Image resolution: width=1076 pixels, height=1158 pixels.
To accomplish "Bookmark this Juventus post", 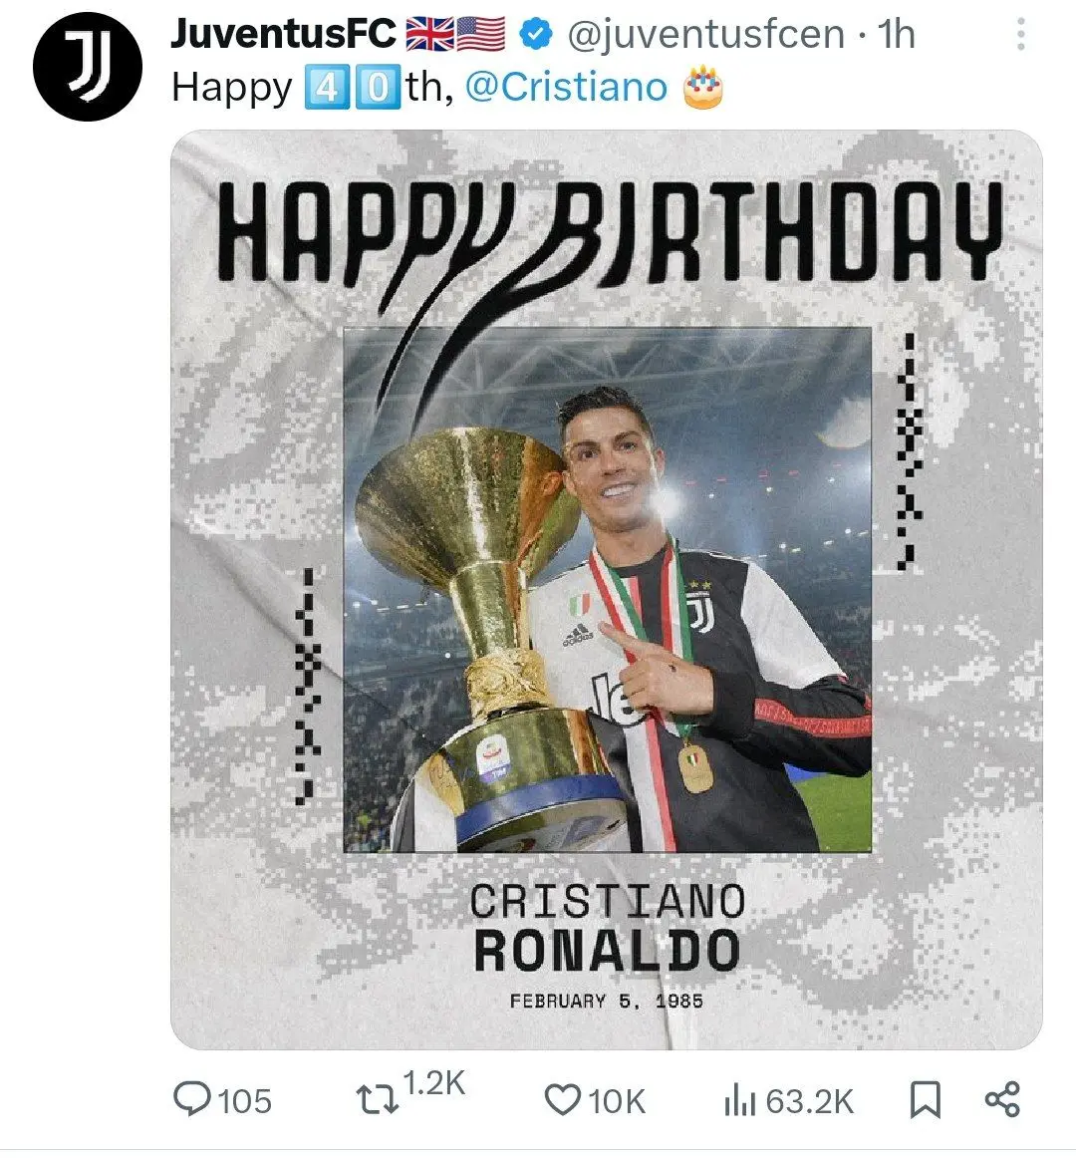I will pyautogui.click(x=925, y=1100).
